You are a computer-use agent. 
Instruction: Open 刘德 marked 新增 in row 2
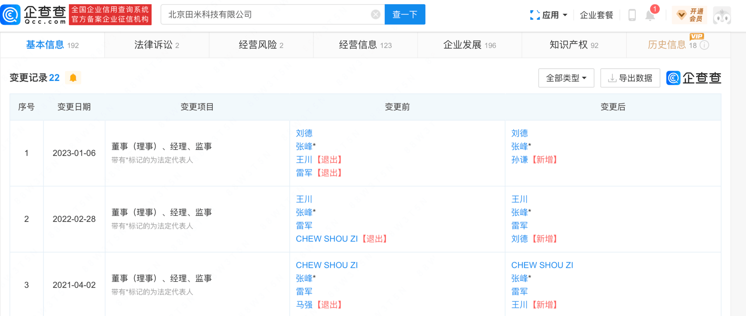pos(520,239)
